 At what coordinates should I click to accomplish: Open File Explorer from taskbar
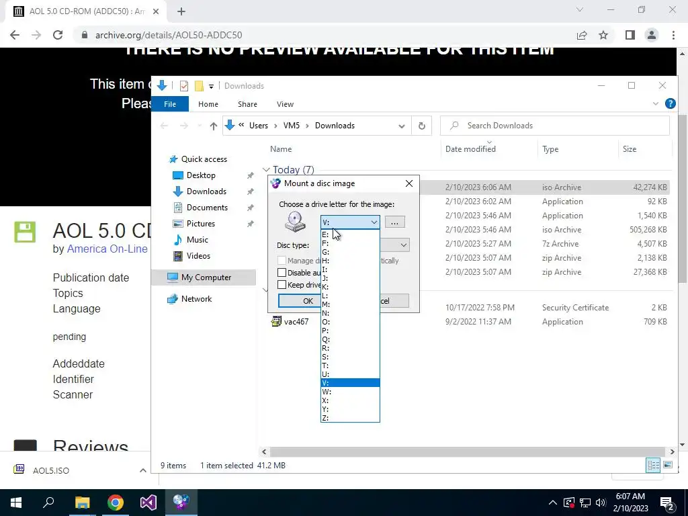(x=82, y=503)
